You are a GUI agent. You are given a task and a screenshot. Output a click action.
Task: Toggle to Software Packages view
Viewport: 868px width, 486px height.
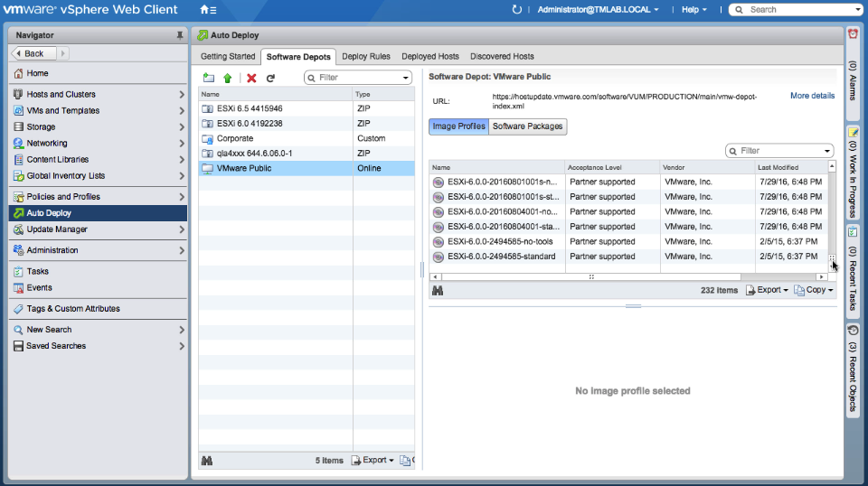pyautogui.click(x=528, y=126)
